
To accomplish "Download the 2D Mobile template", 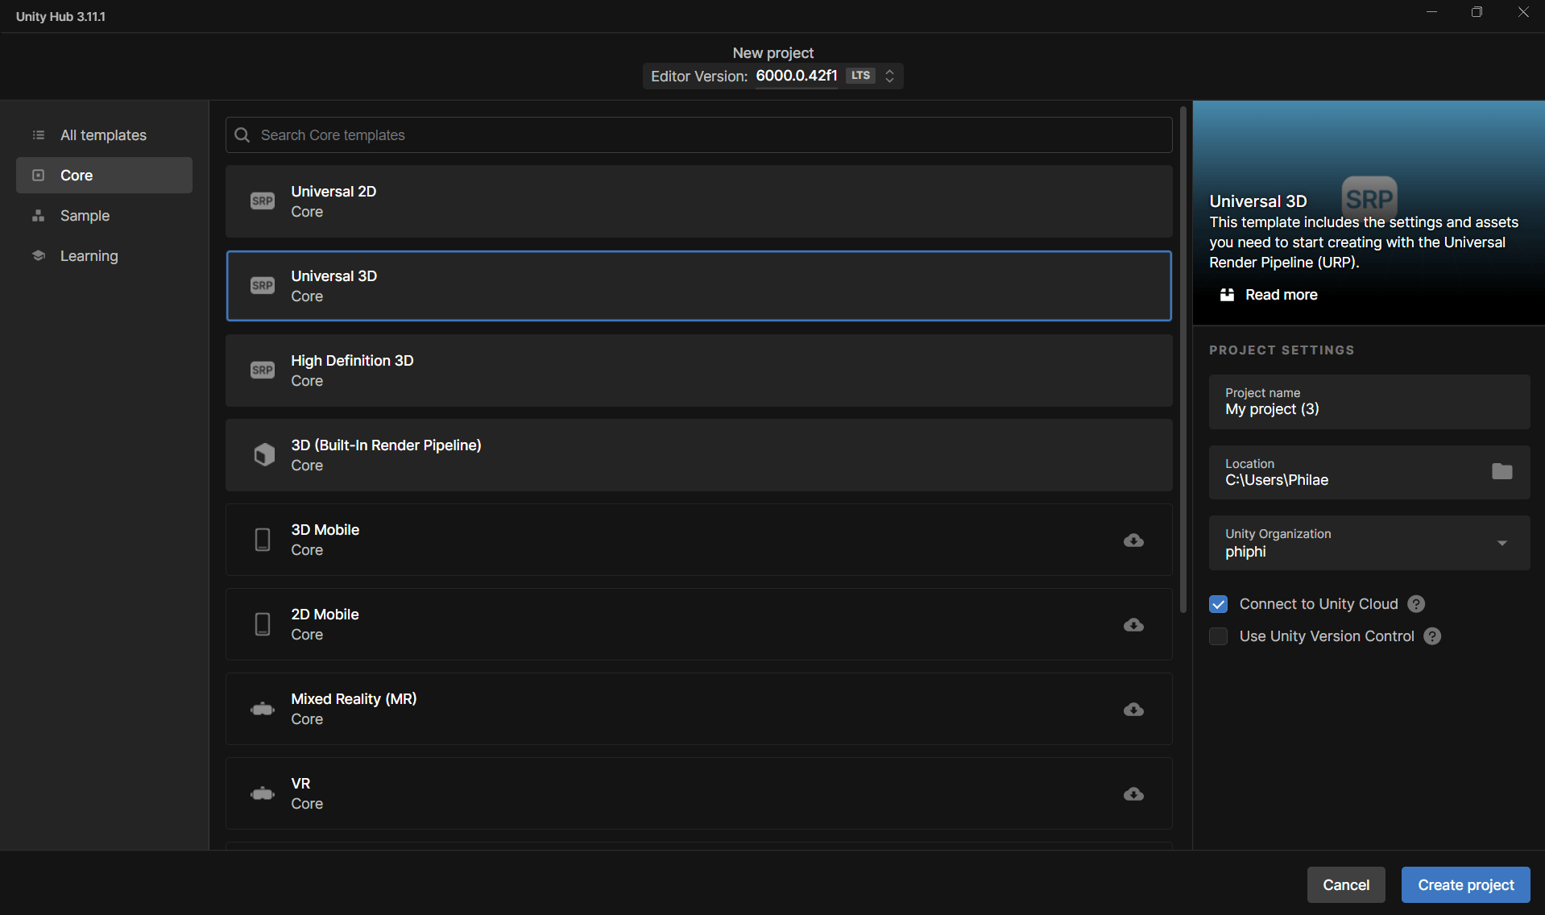I will [x=1133, y=625].
